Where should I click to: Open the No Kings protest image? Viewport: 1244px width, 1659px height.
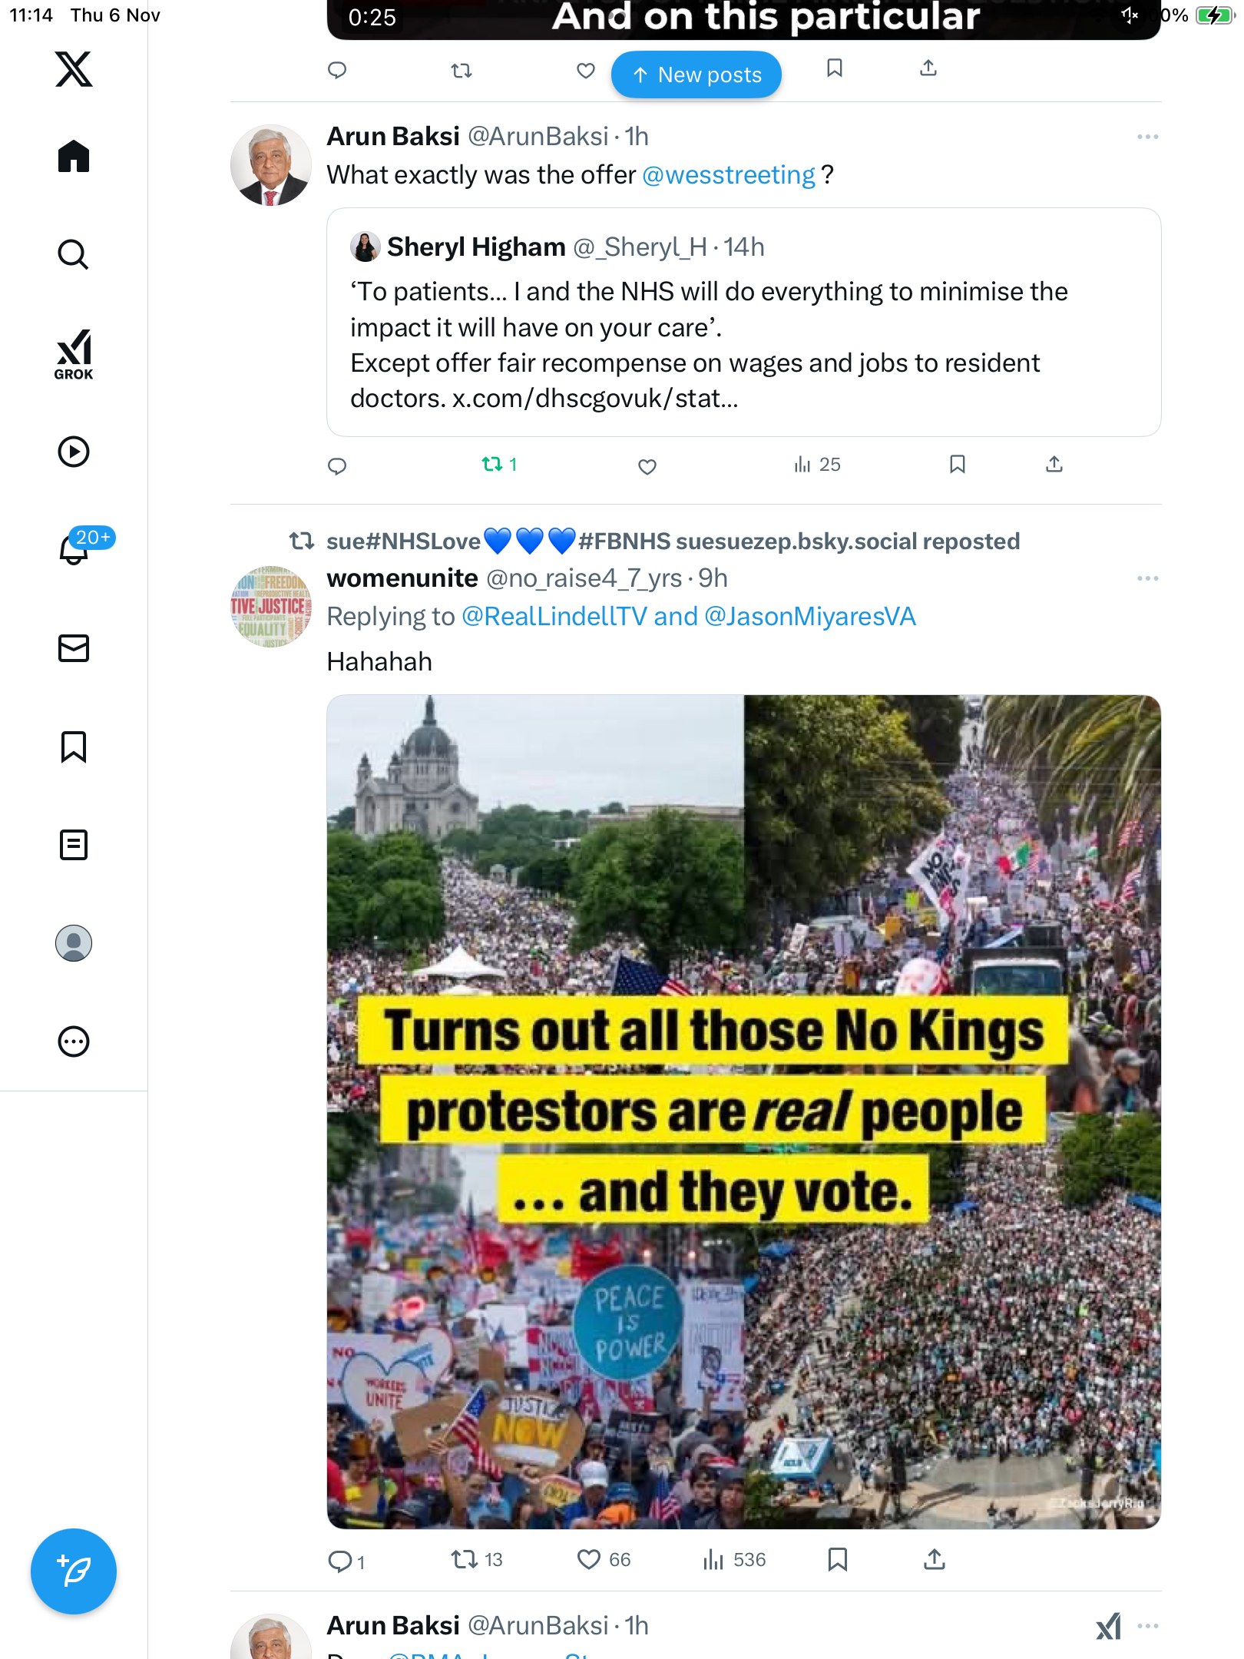[743, 1111]
